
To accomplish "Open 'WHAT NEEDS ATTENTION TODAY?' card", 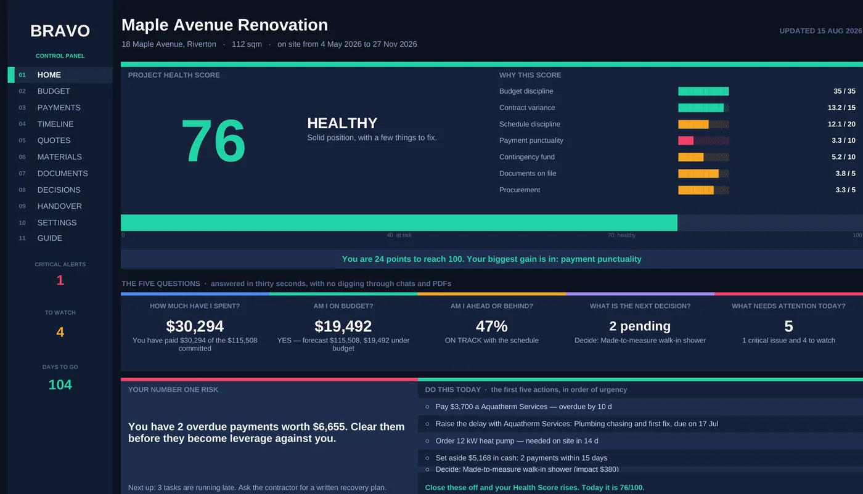I will (x=788, y=331).
